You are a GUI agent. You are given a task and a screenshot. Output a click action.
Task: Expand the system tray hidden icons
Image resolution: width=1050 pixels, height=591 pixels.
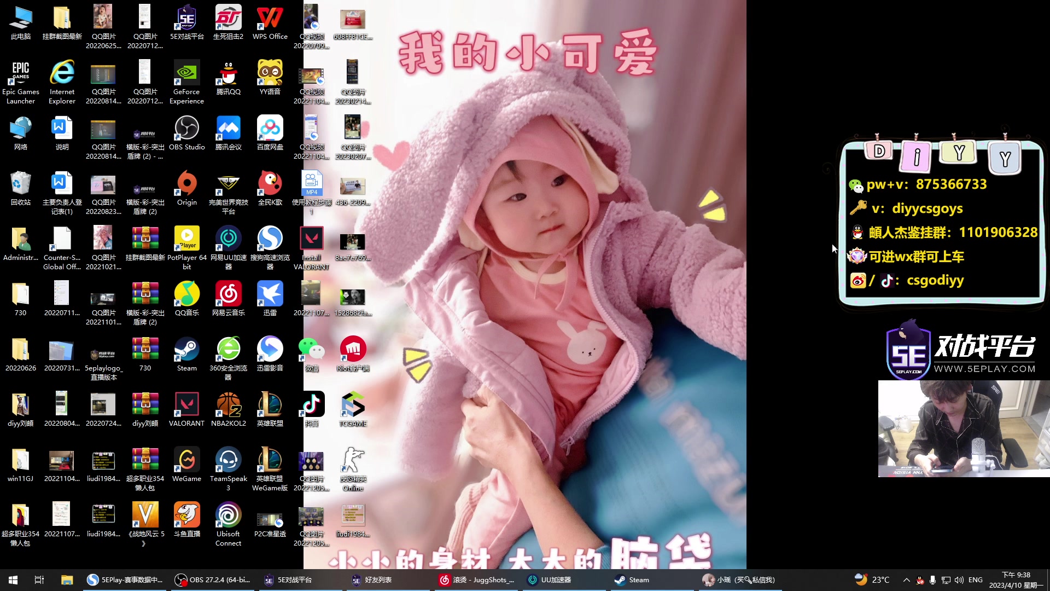point(907,580)
